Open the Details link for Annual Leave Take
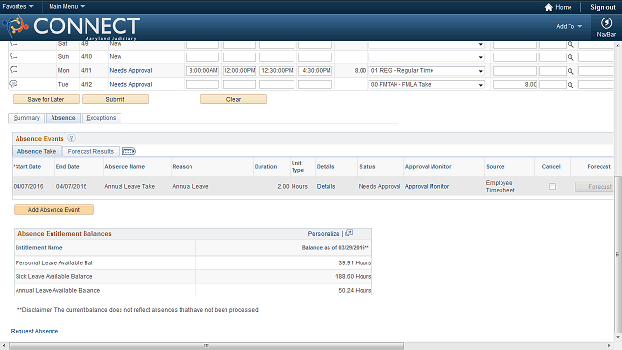This screenshot has height=350, width=622. point(327,186)
